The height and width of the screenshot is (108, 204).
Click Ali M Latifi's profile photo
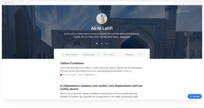pos(101,19)
